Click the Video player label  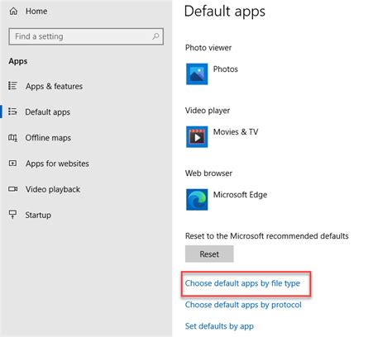(x=208, y=111)
